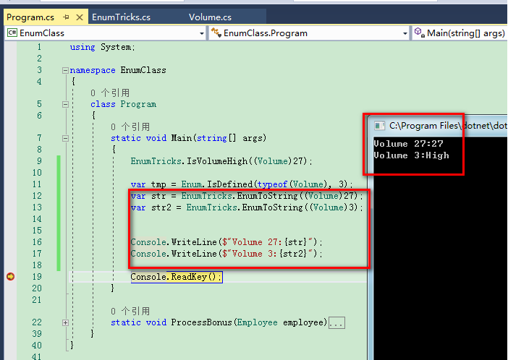The width and height of the screenshot is (508, 360).
Task: Click the console window title bar icon
Action: coord(379,126)
